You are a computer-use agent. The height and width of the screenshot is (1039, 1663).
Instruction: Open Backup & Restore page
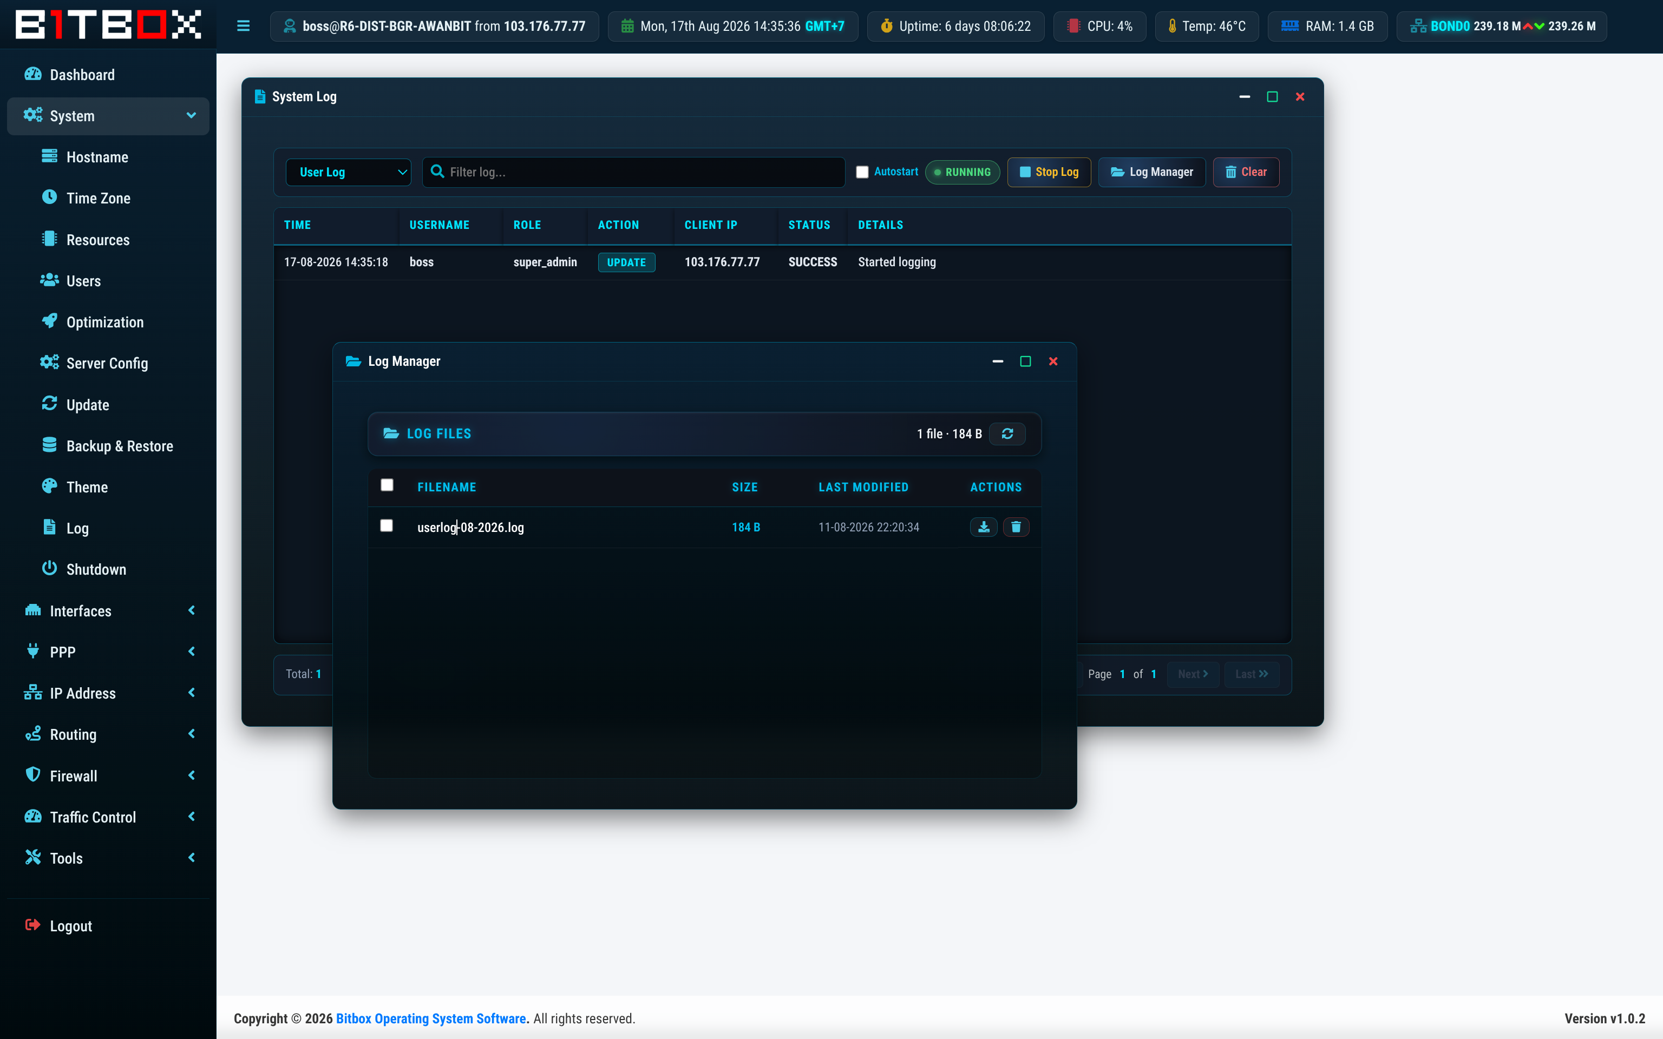tap(108, 446)
